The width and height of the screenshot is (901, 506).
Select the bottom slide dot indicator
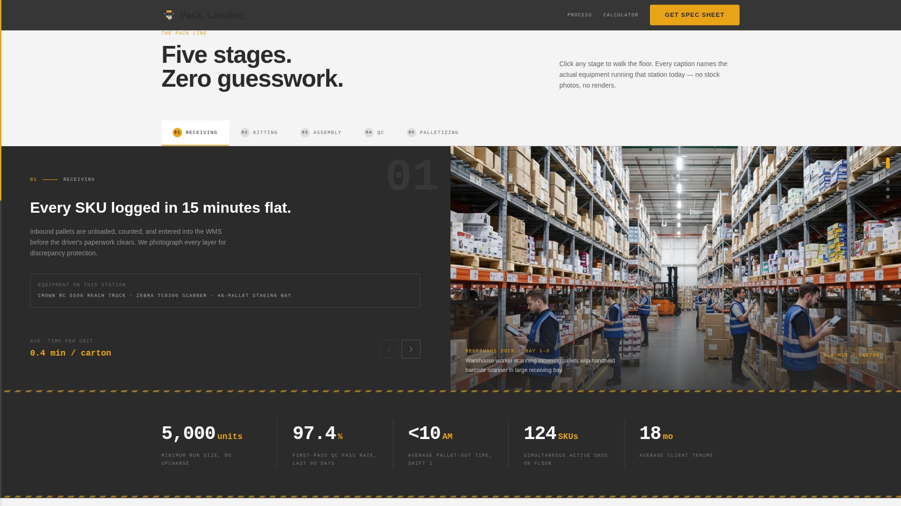click(x=888, y=197)
